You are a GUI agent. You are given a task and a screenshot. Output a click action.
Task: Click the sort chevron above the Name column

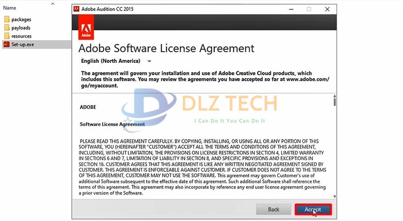point(53,3)
